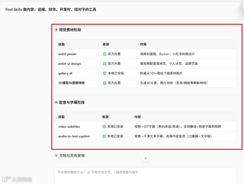244x184 pixels.
Task: Click '官方内置' in the 3D模型与视频特效 row
Action: 114,83
